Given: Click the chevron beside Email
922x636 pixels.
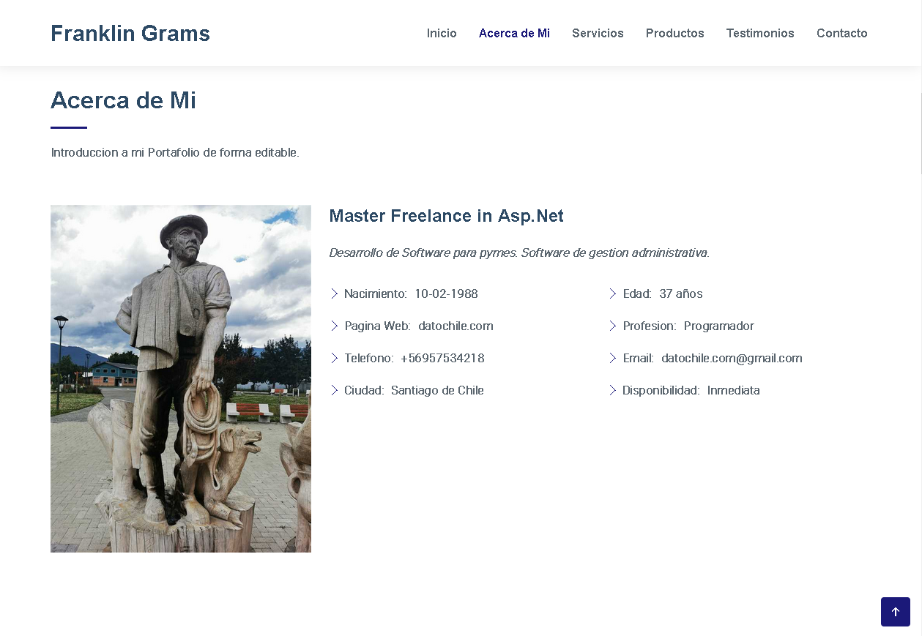Looking at the screenshot, I should [x=613, y=358].
